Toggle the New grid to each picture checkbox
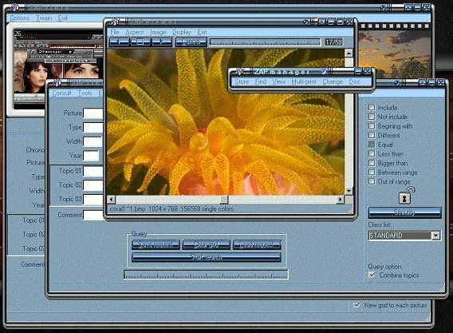The image size is (453, 333). click(x=357, y=305)
